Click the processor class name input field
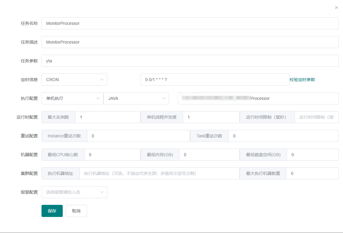Image resolution: width=343 pixels, height=233 pixels. click(258, 98)
